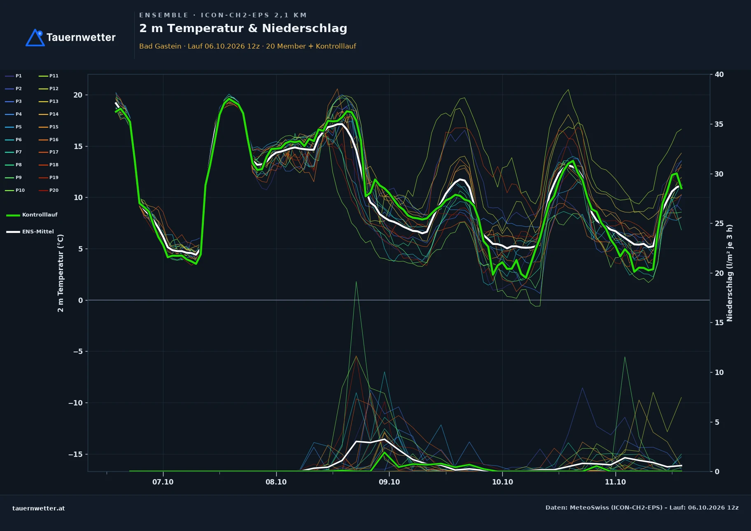Image resolution: width=751 pixels, height=531 pixels.
Task: Click the Tauernwetter triangle logo icon
Action: (35, 37)
